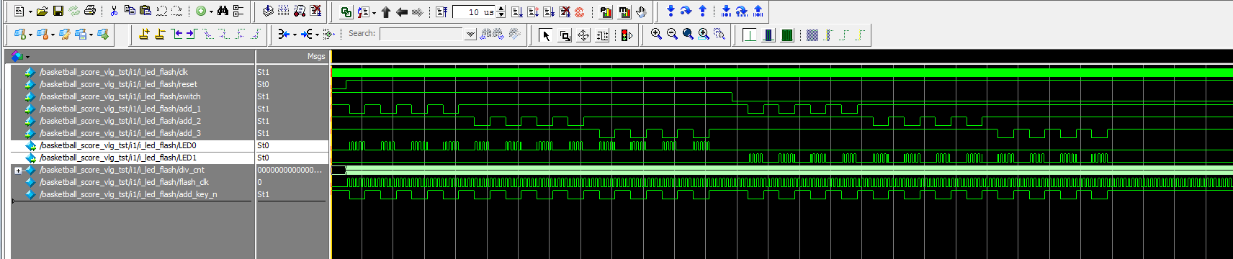
Task: Select the i_led_flash/add_2 signal
Action: click(x=120, y=121)
